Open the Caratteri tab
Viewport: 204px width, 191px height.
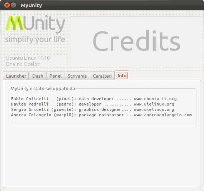102,76
